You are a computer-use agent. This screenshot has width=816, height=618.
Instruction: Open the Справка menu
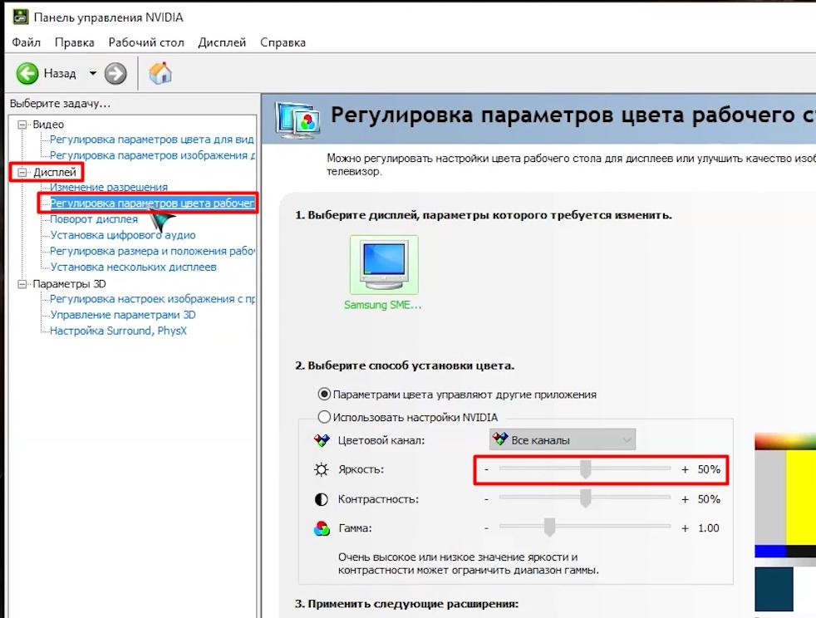(x=283, y=42)
